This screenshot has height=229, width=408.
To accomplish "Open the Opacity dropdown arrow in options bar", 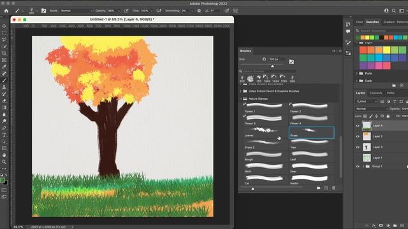I will click(x=119, y=11).
